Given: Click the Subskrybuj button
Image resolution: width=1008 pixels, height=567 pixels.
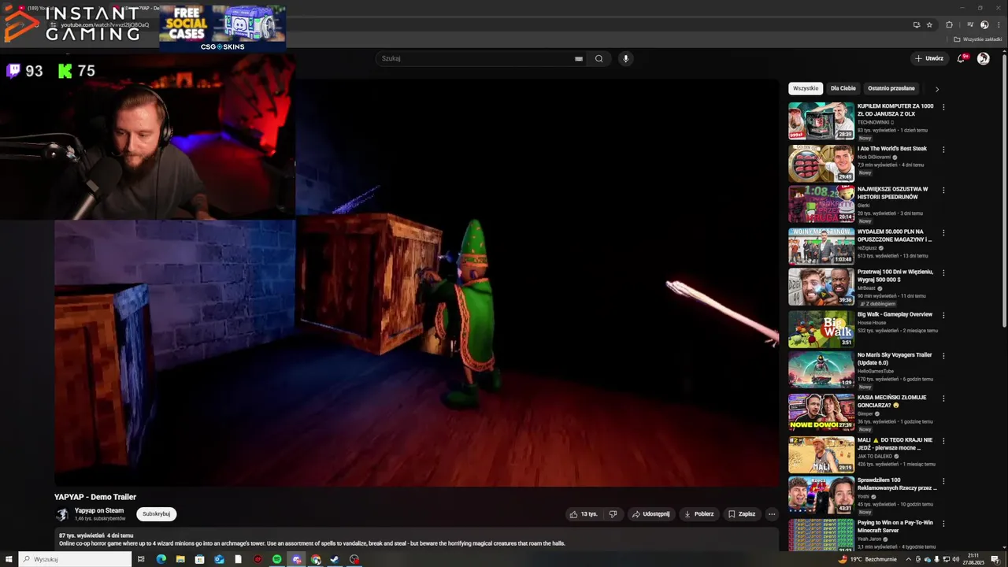Looking at the screenshot, I should pos(156,514).
